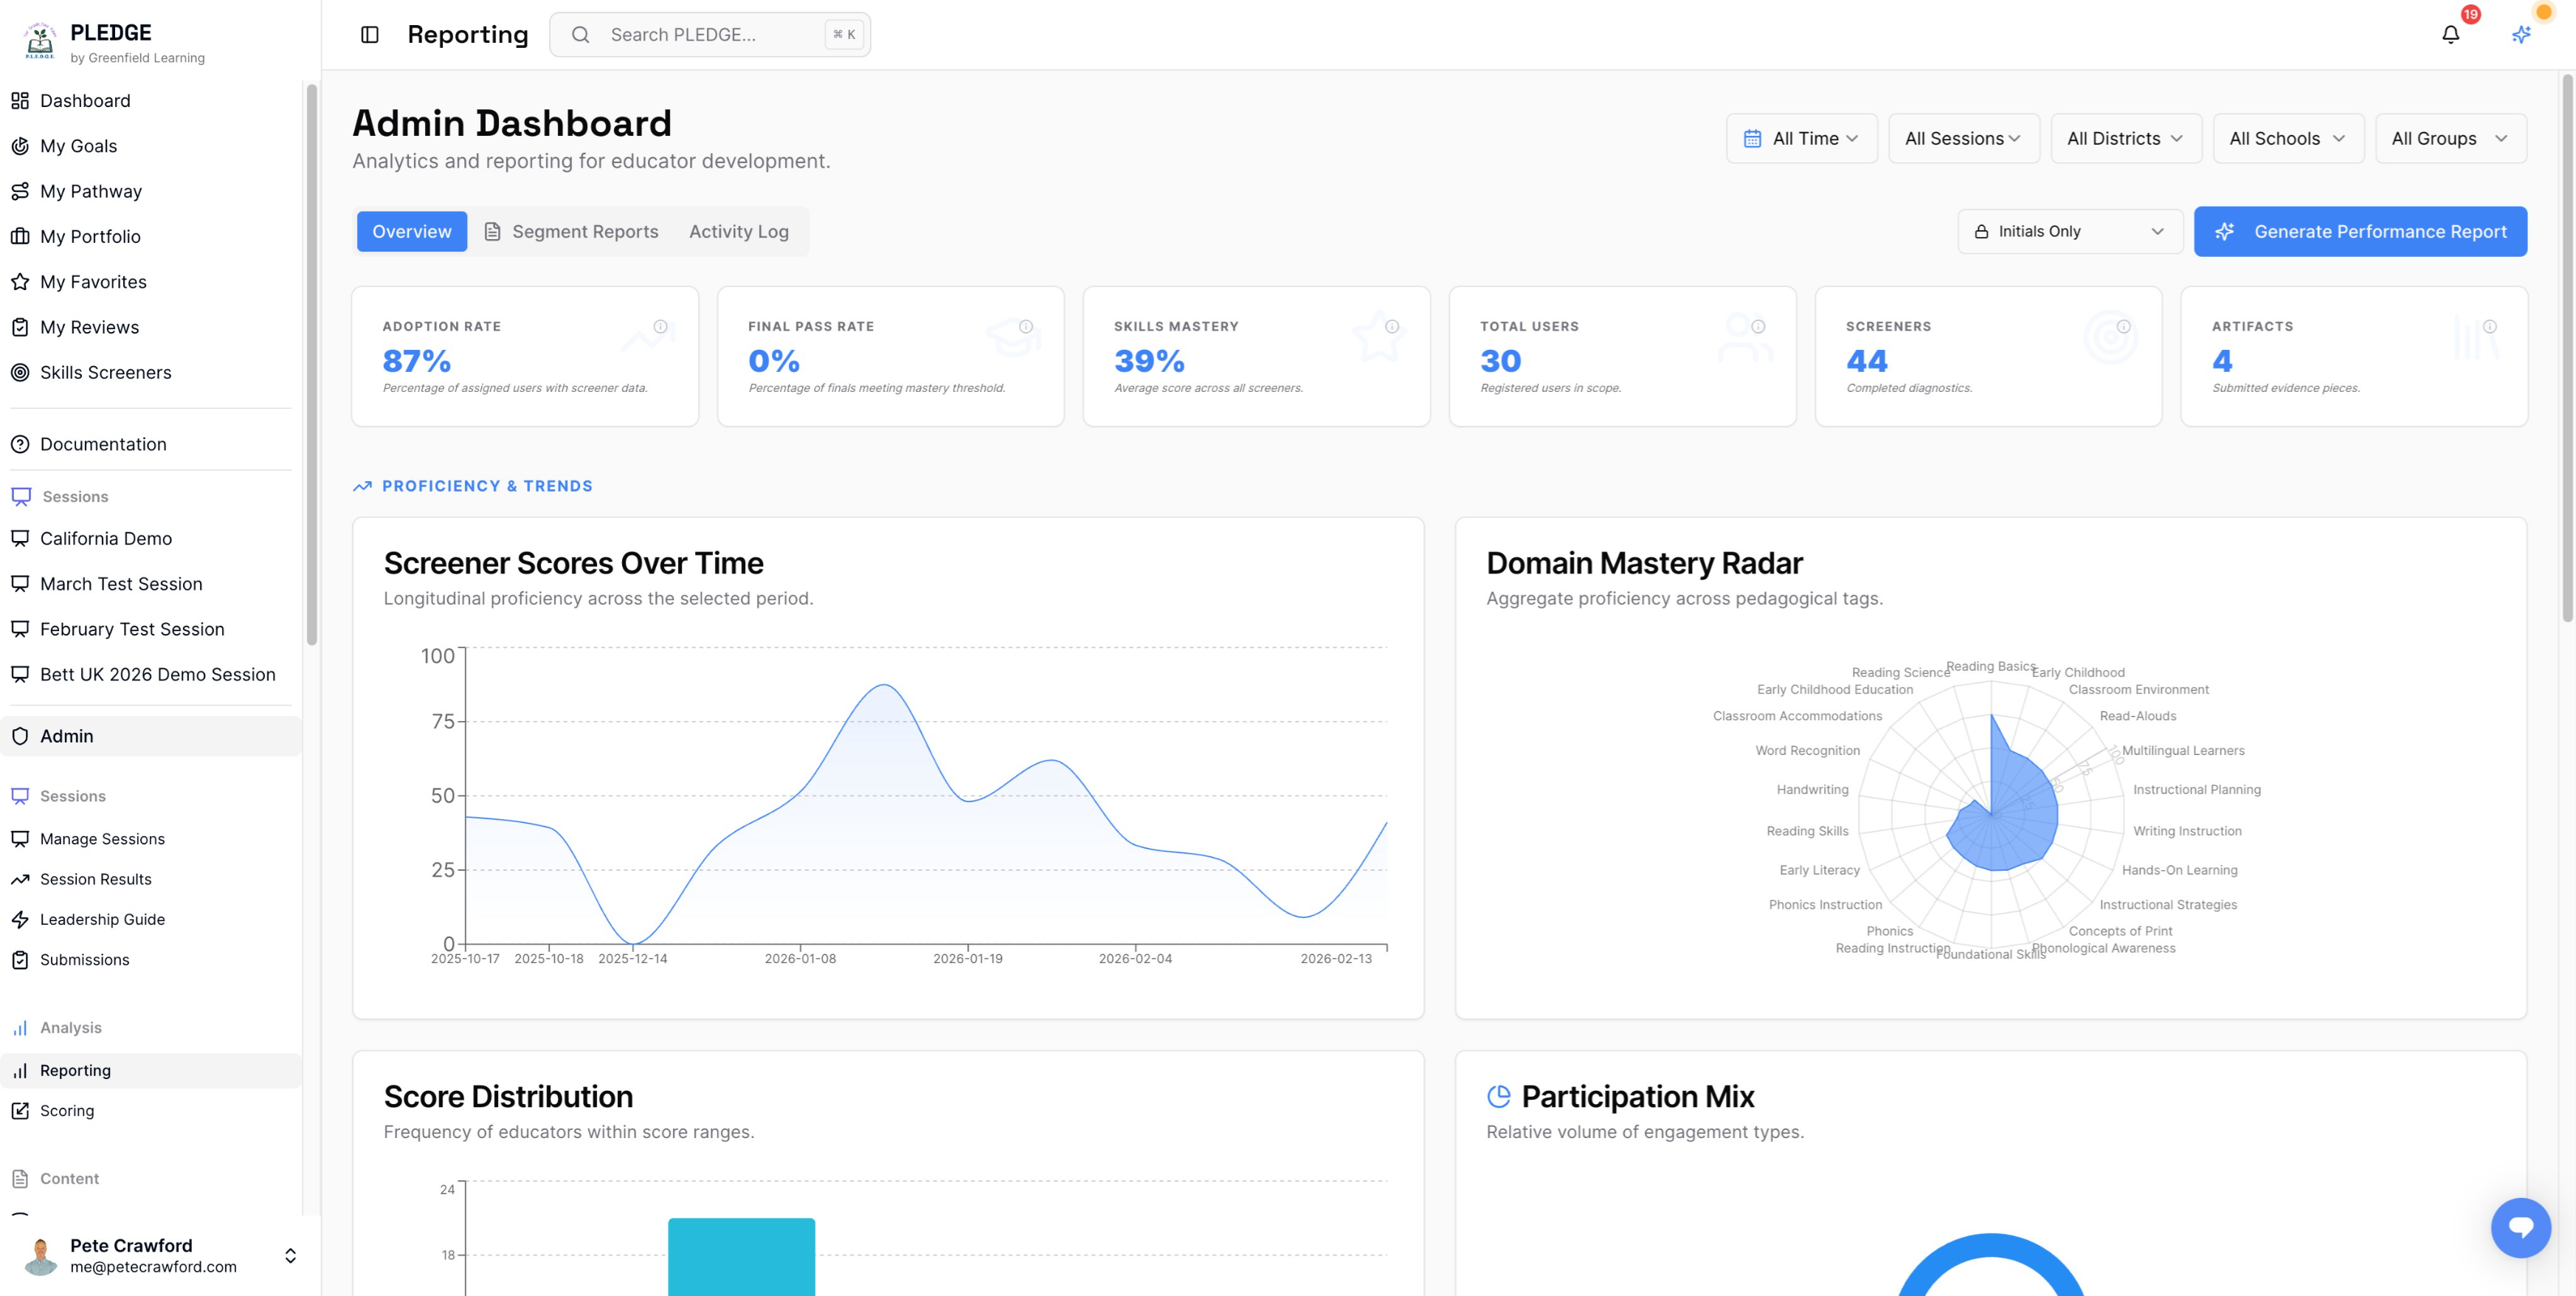The height and width of the screenshot is (1296, 2576).
Task: Open the chat bubble in the bottom-right corner
Action: tap(2521, 1228)
